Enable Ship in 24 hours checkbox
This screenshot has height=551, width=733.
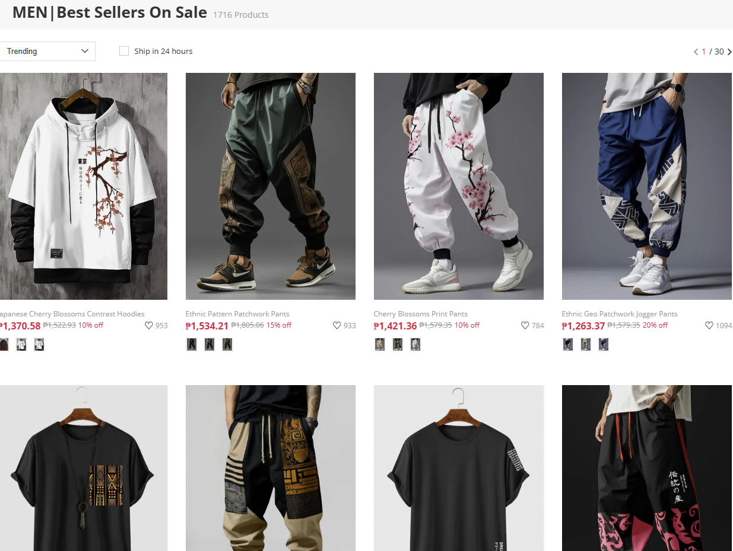(x=124, y=51)
